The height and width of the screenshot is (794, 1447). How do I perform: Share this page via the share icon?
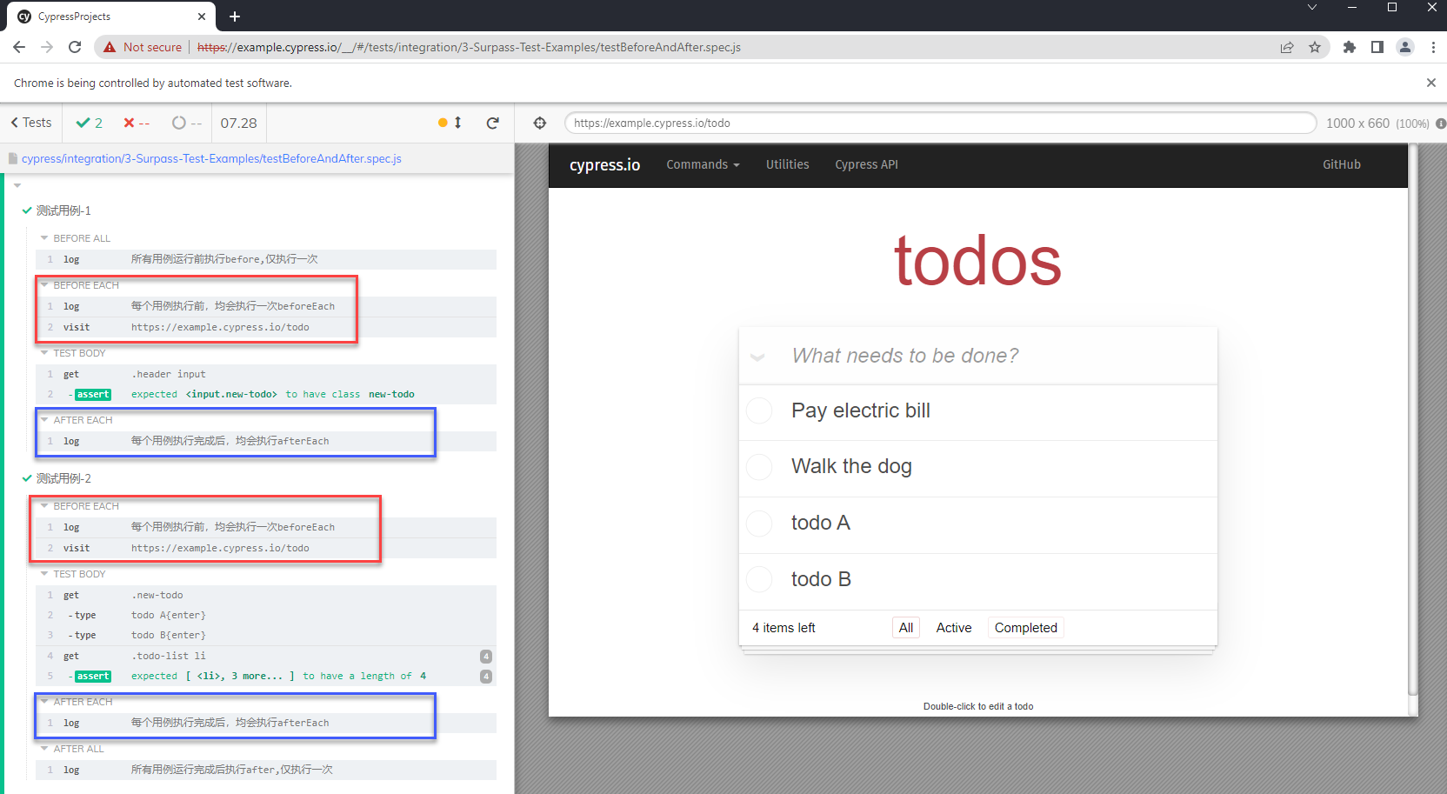pos(1287,47)
